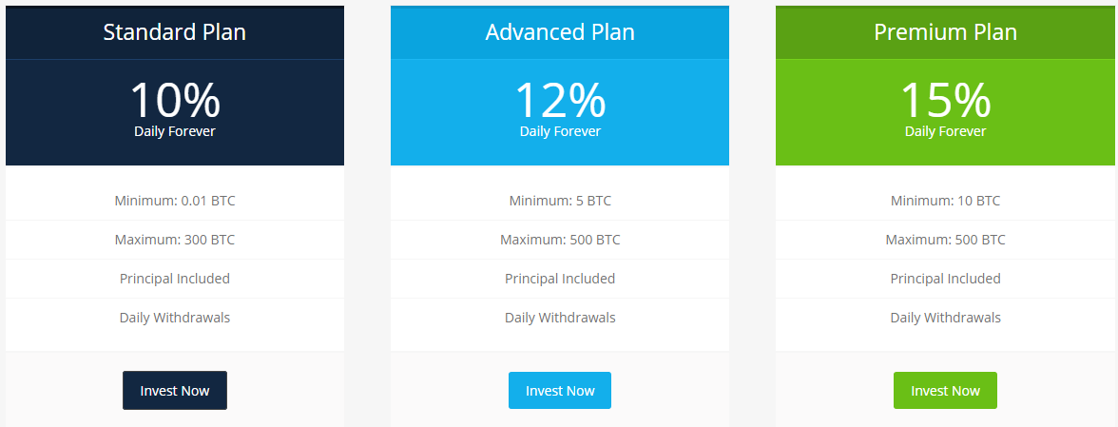The image size is (1118, 427).
Task: Click Minimum: 5 BTC row
Action: 560,201
